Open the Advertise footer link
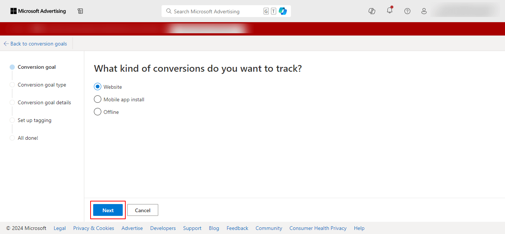Screen dimensions: 505x234 click(132, 228)
